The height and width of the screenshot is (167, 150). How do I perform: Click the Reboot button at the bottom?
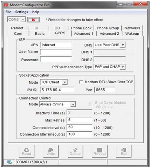click(100, 151)
